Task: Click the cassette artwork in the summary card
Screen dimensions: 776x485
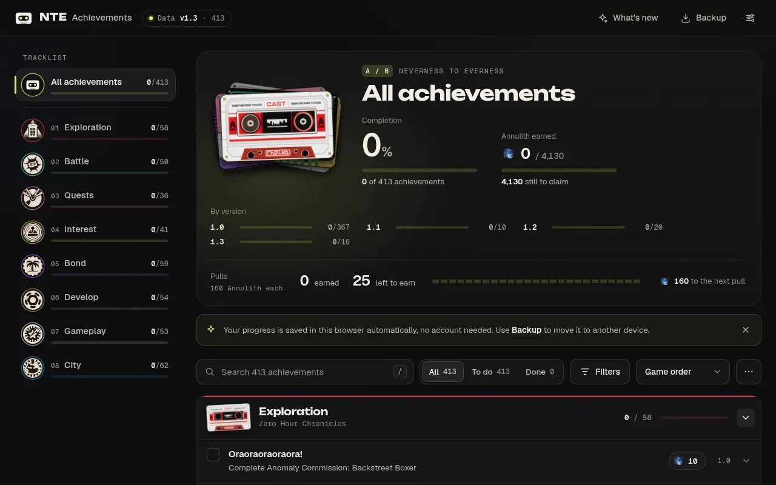Action: 276,129
